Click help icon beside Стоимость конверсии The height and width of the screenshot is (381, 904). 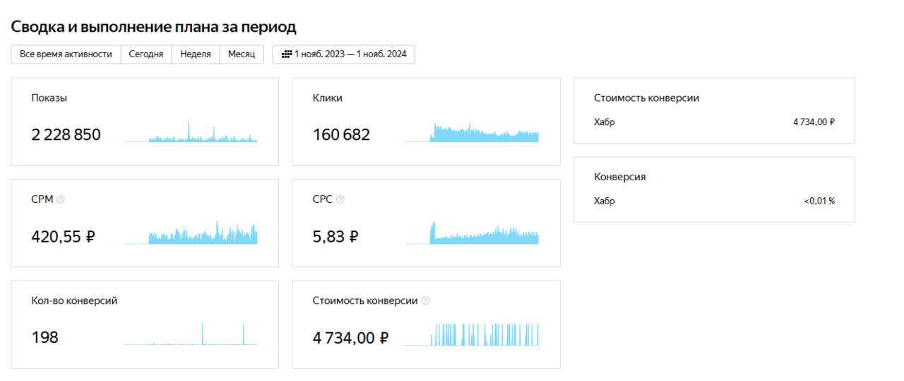coord(425,301)
